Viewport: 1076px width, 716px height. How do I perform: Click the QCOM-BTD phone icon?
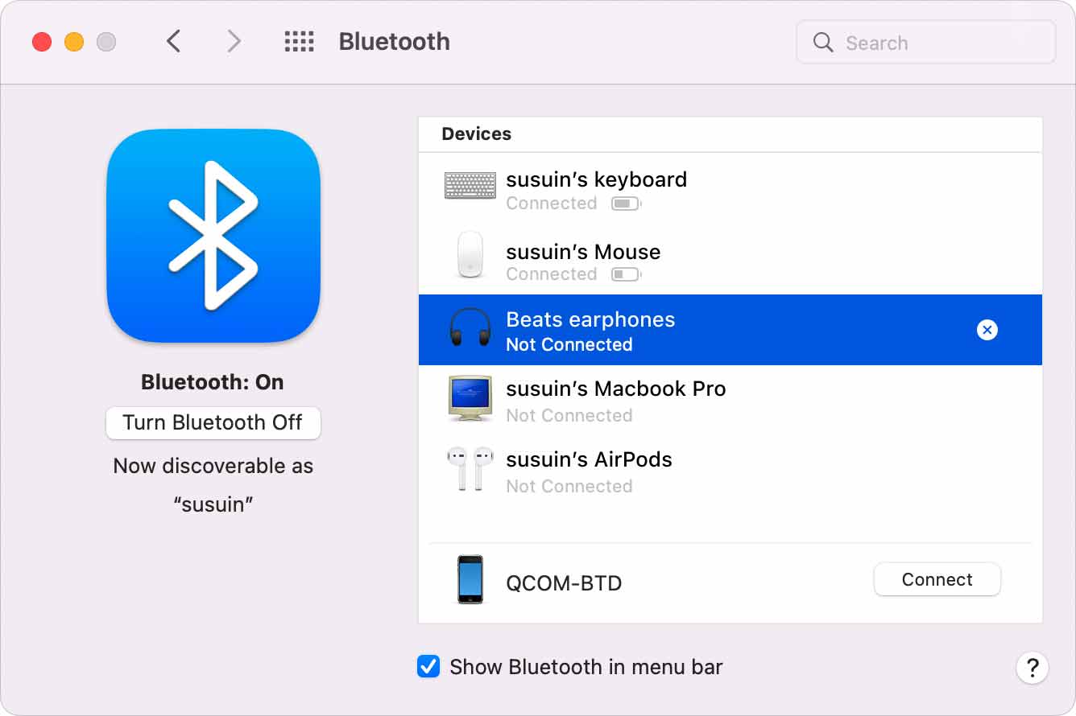point(470,579)
